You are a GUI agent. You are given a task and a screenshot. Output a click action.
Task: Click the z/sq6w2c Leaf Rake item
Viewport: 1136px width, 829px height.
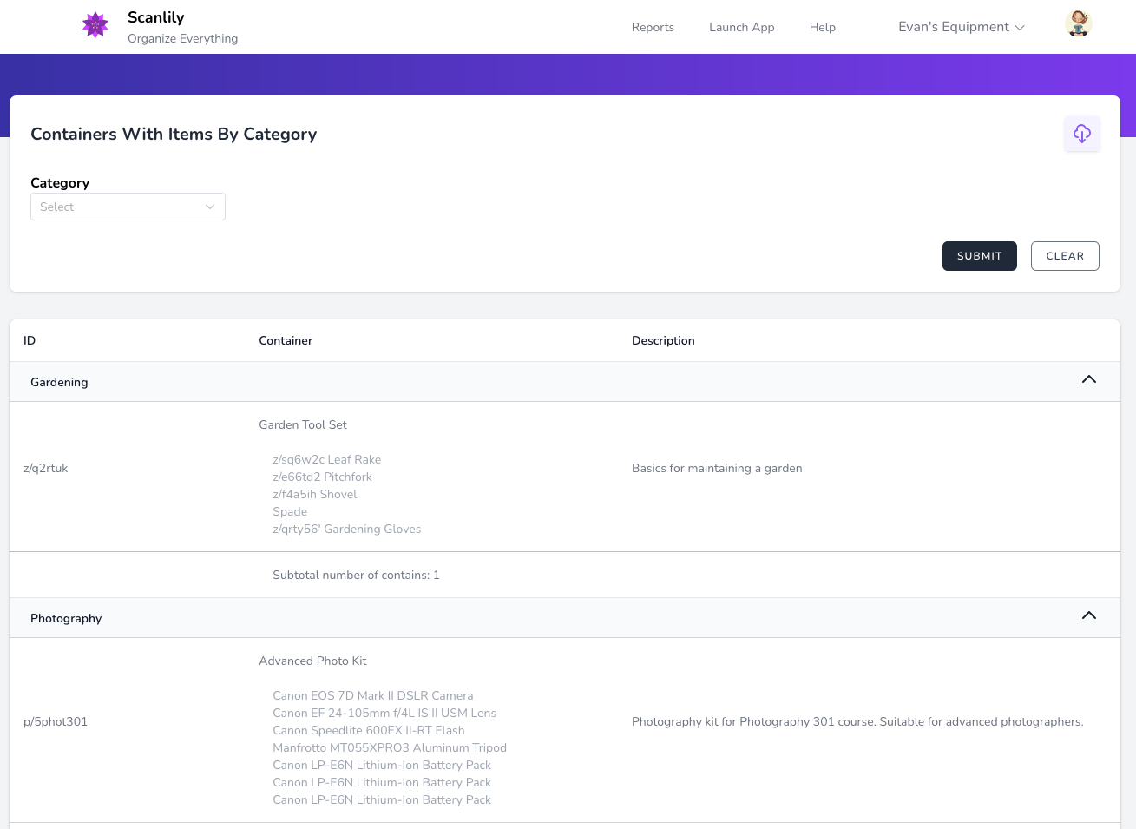[326, 459]
